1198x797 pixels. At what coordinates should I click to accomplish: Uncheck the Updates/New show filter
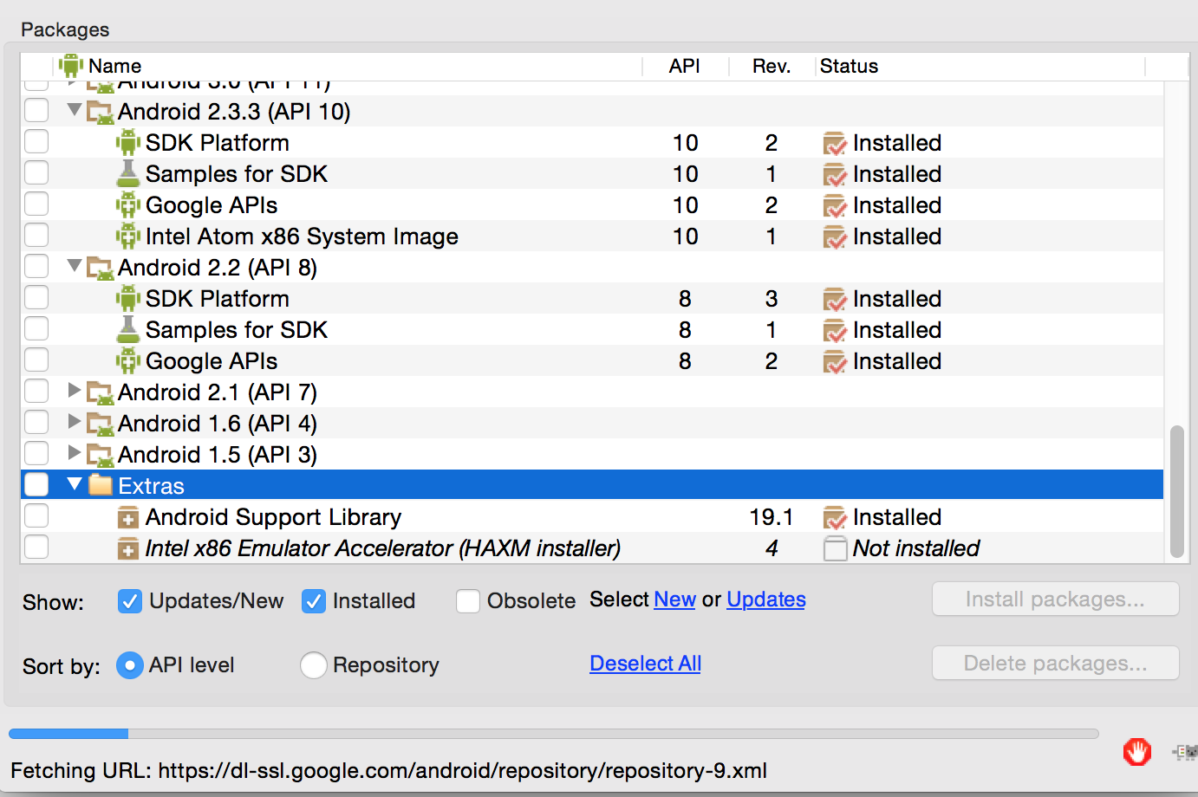(129, 601)
